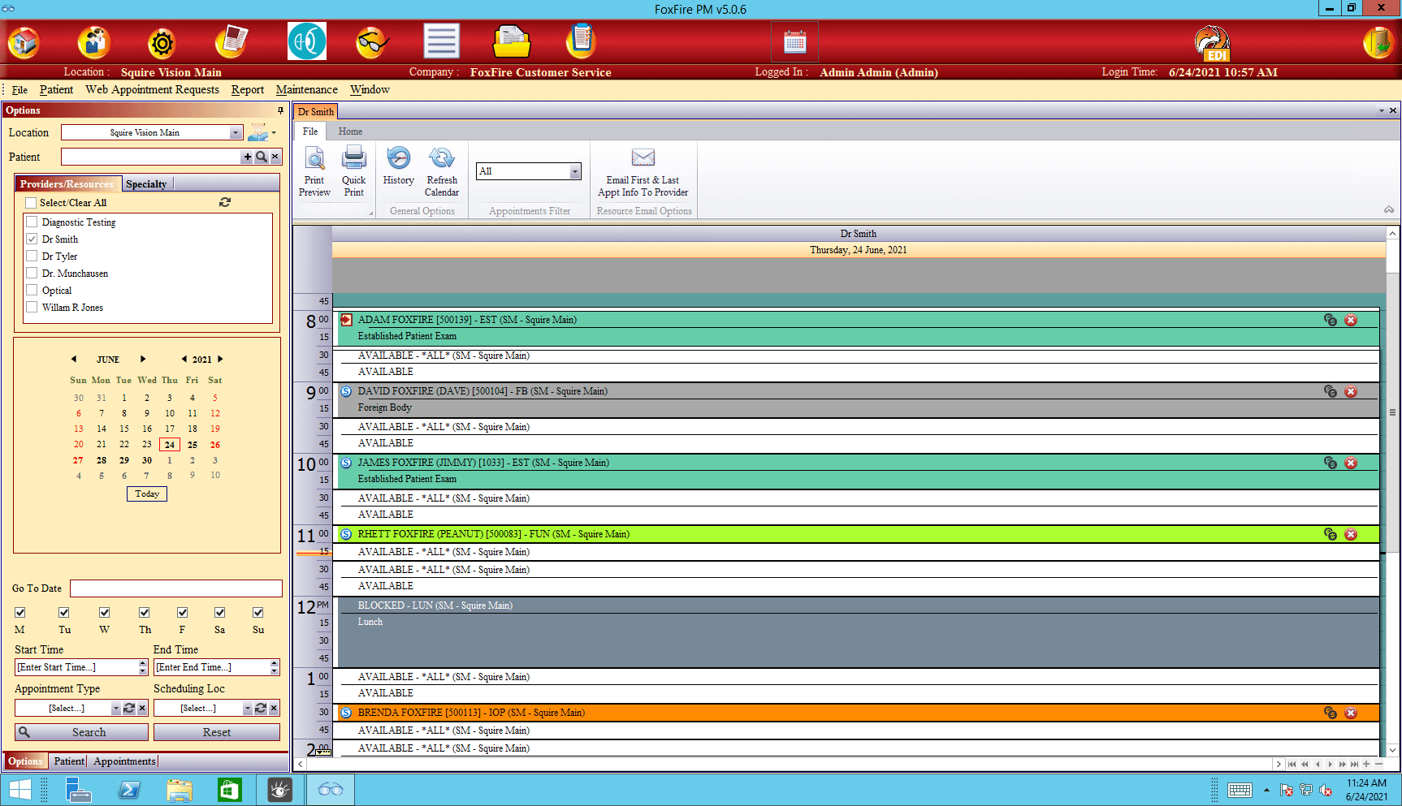Image resolution: width=1402 pixels, height=806 pixels.
Task: Click Print Preview in the ribbon
Action: click(x=314, y=172)
